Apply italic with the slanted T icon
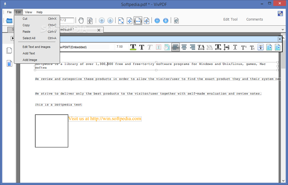288x185 pixels. coord(150,47)
